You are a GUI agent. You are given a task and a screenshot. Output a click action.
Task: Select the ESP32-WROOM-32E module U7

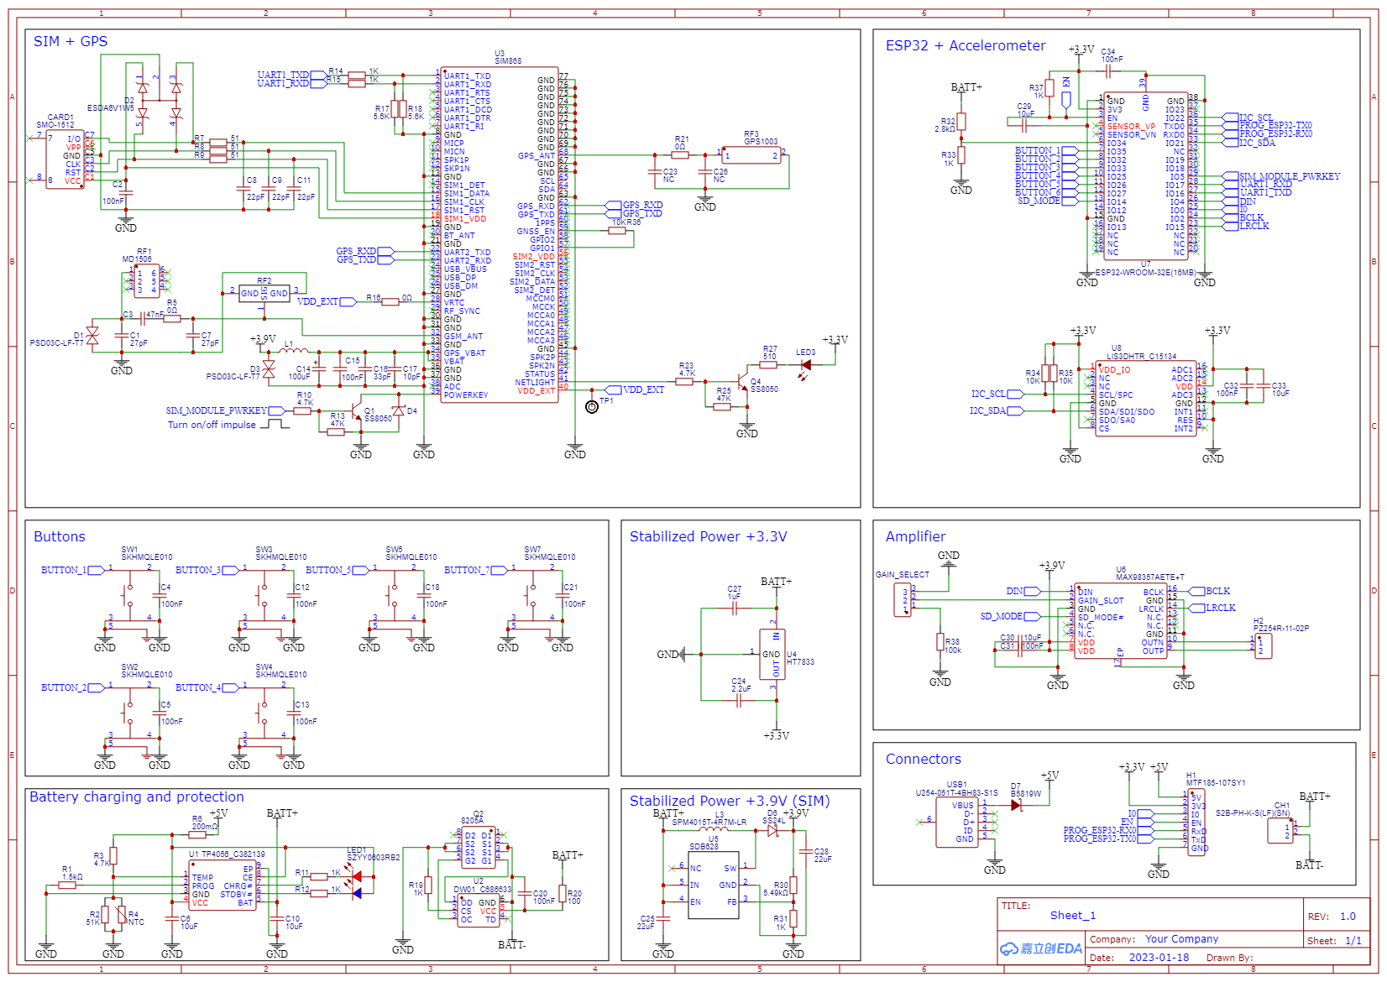pos(1145,176)
